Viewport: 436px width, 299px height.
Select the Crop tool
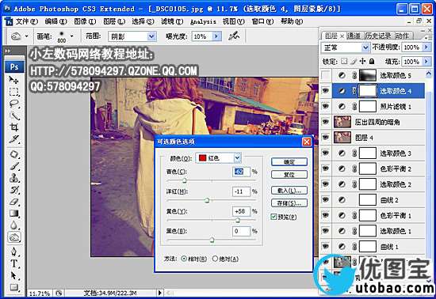14,127
